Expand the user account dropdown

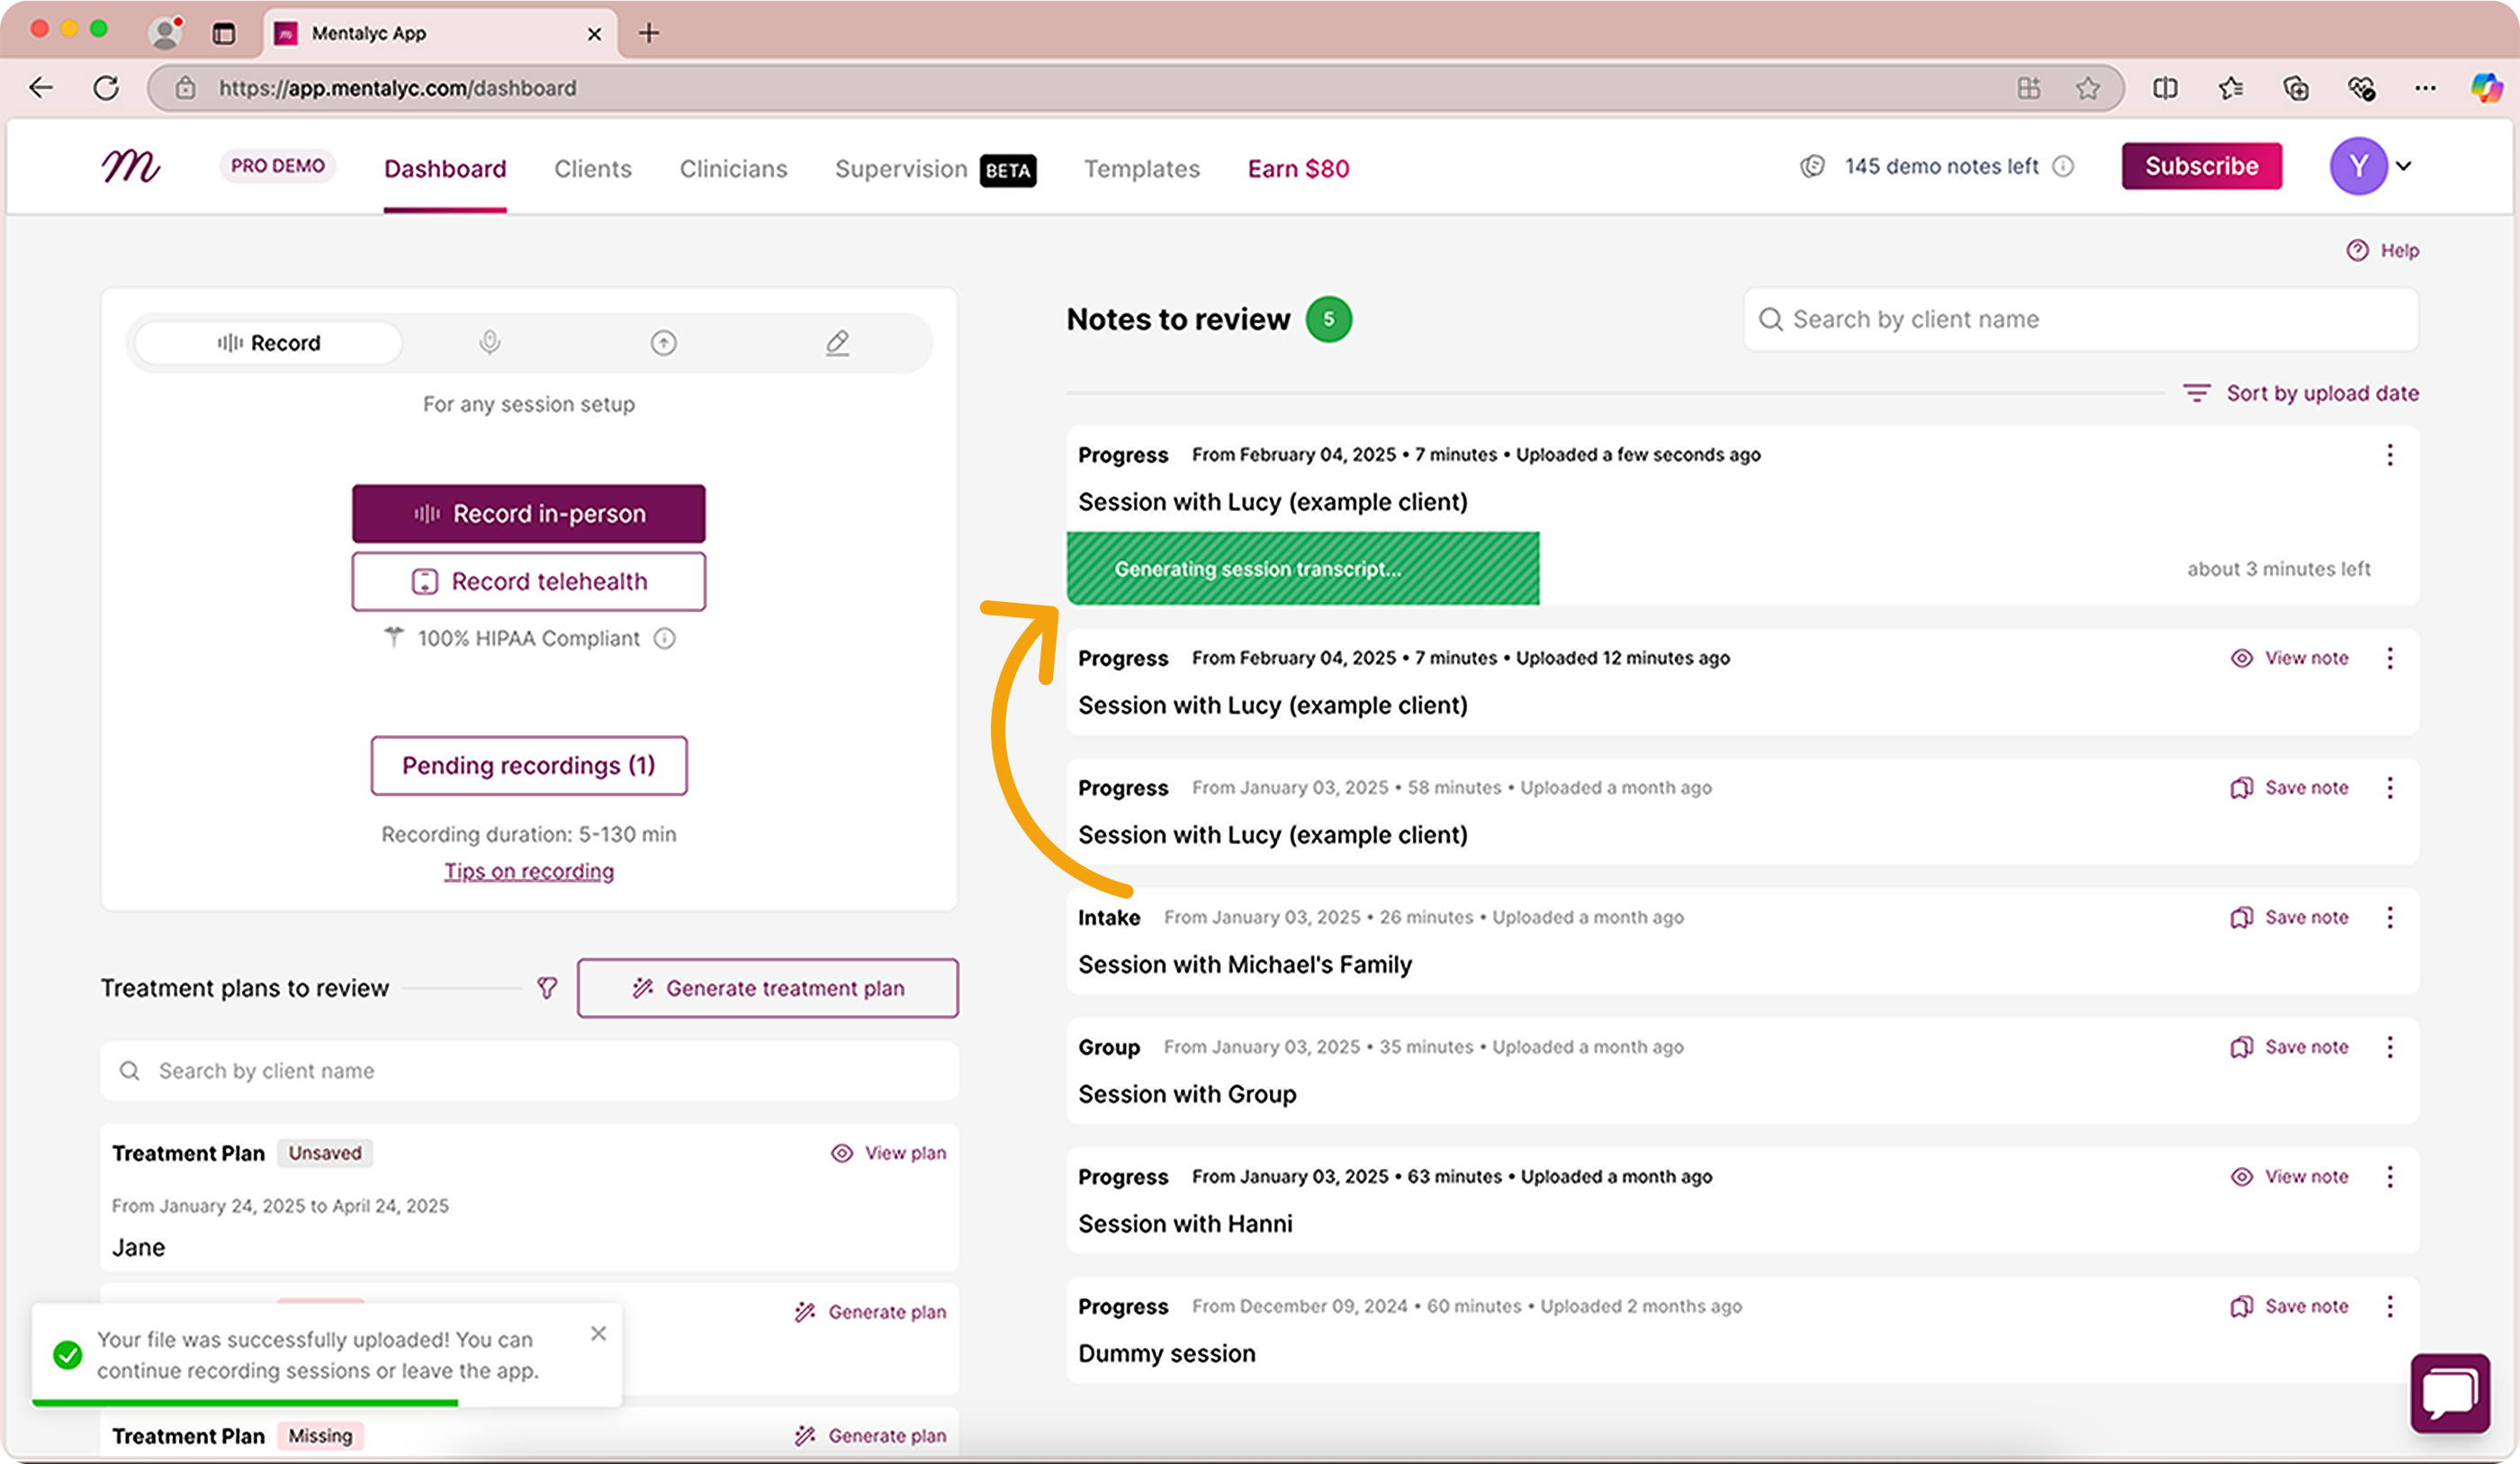tap(2404, 166)
